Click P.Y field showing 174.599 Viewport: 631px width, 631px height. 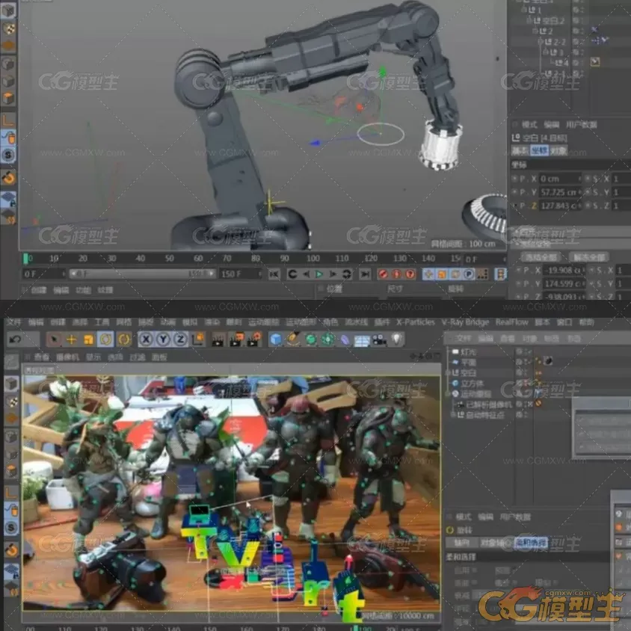564,283
